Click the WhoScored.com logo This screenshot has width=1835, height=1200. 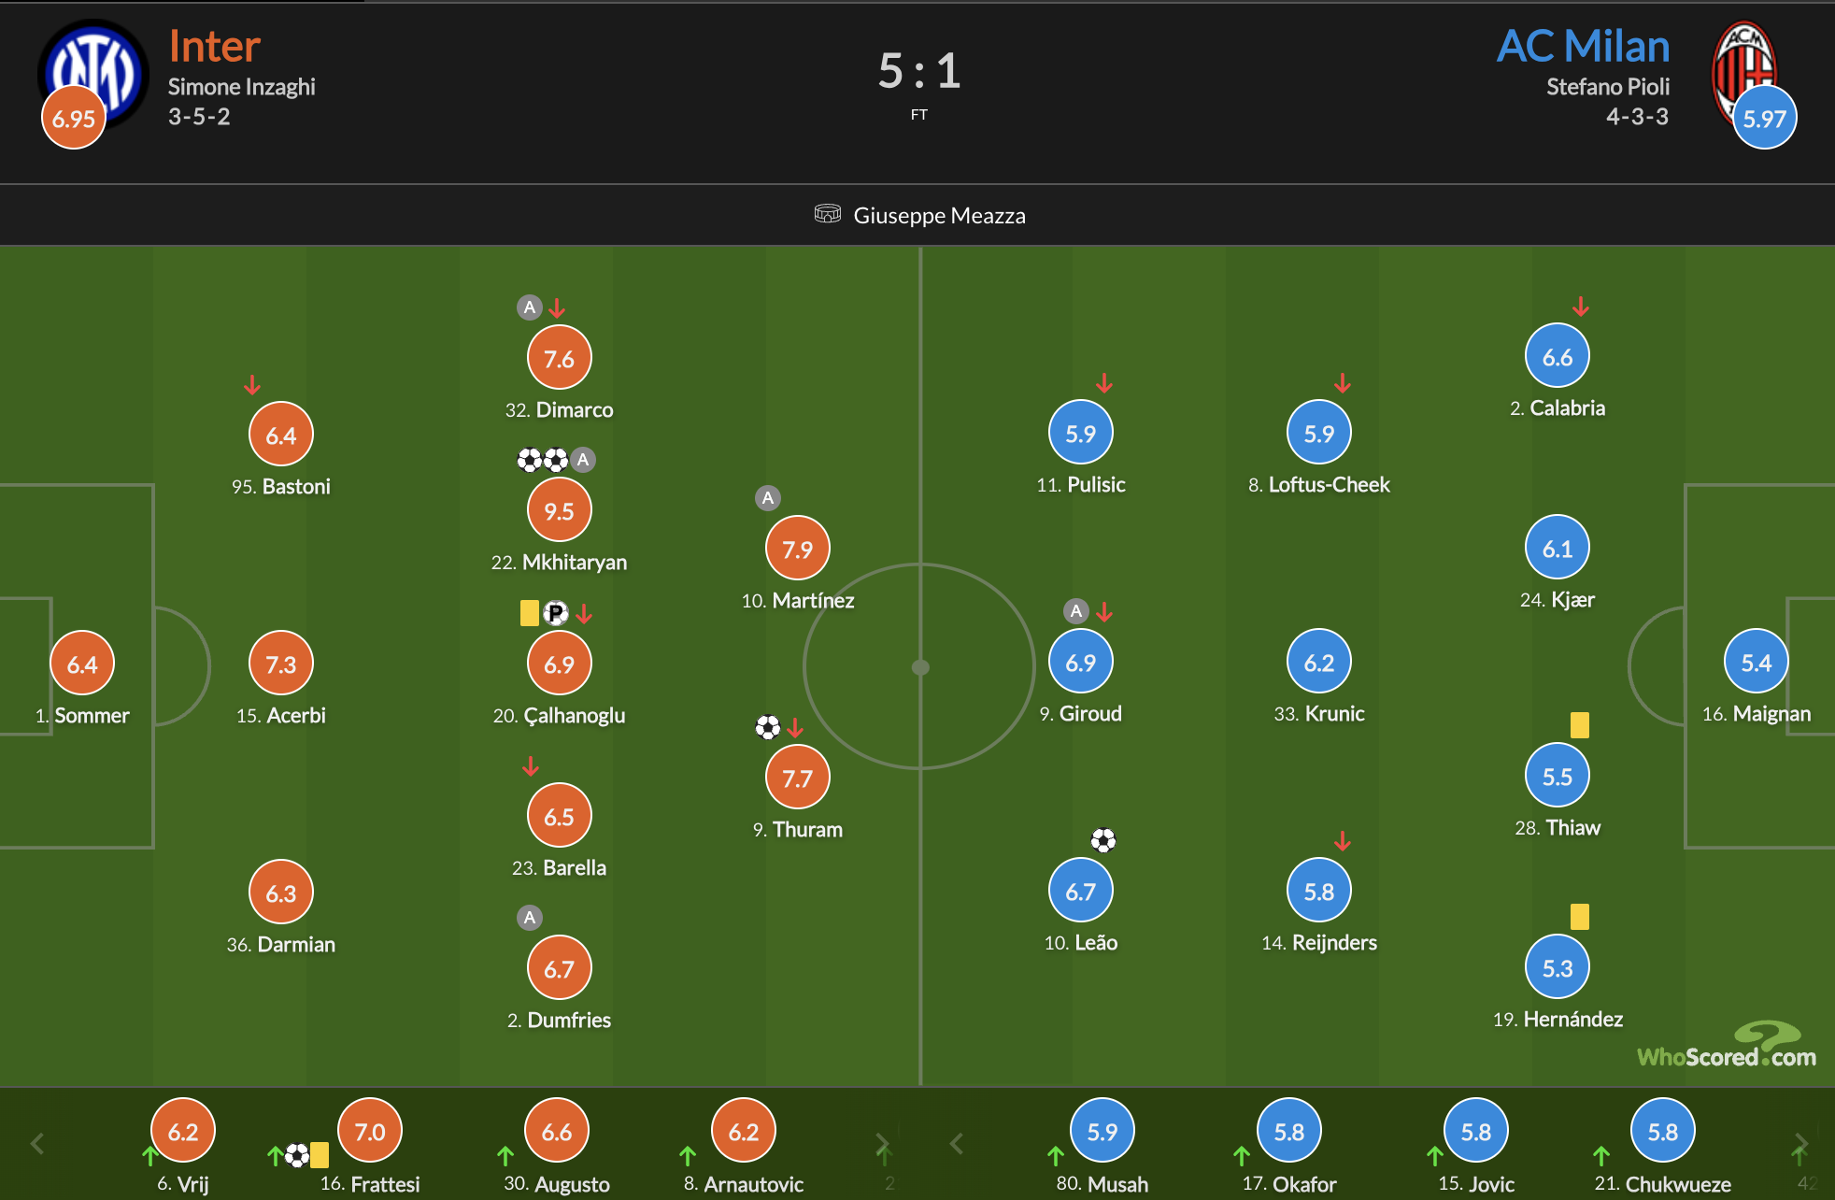tap(1727, 1046)
